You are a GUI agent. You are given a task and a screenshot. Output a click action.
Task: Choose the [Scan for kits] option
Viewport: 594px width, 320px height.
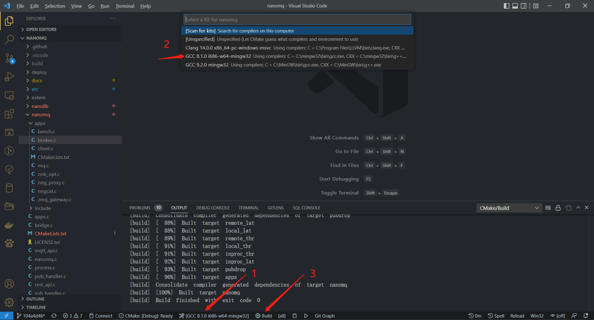297,31
